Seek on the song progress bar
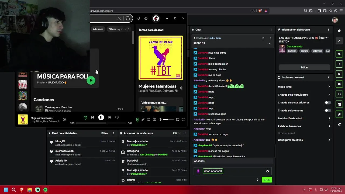 point(101,123)
